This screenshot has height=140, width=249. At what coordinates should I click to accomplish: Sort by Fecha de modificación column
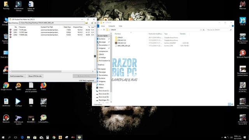tap(155, 34)
